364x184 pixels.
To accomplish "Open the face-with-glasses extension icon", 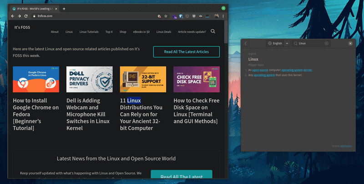I will pyautogui.click(x=201, y=16).
